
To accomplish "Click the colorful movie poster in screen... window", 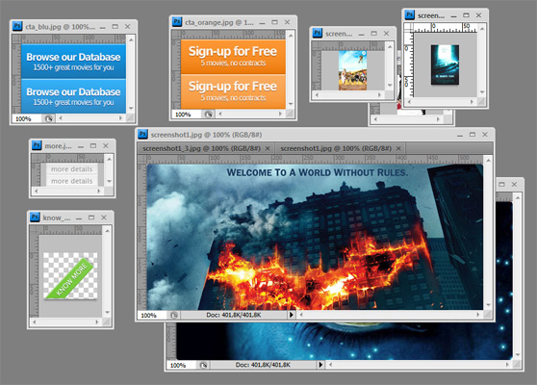I will (352, 70).
